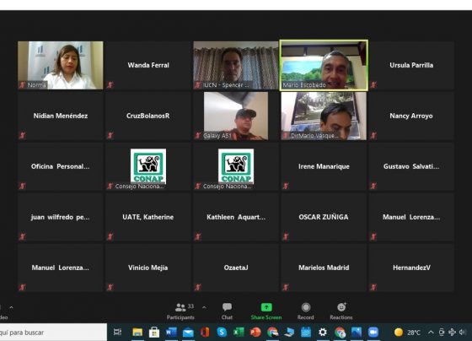Image resolution: width=472 pixels, height=341 pixels.
Task: Open the 28°C weather widget
Action: coord(407,333)
